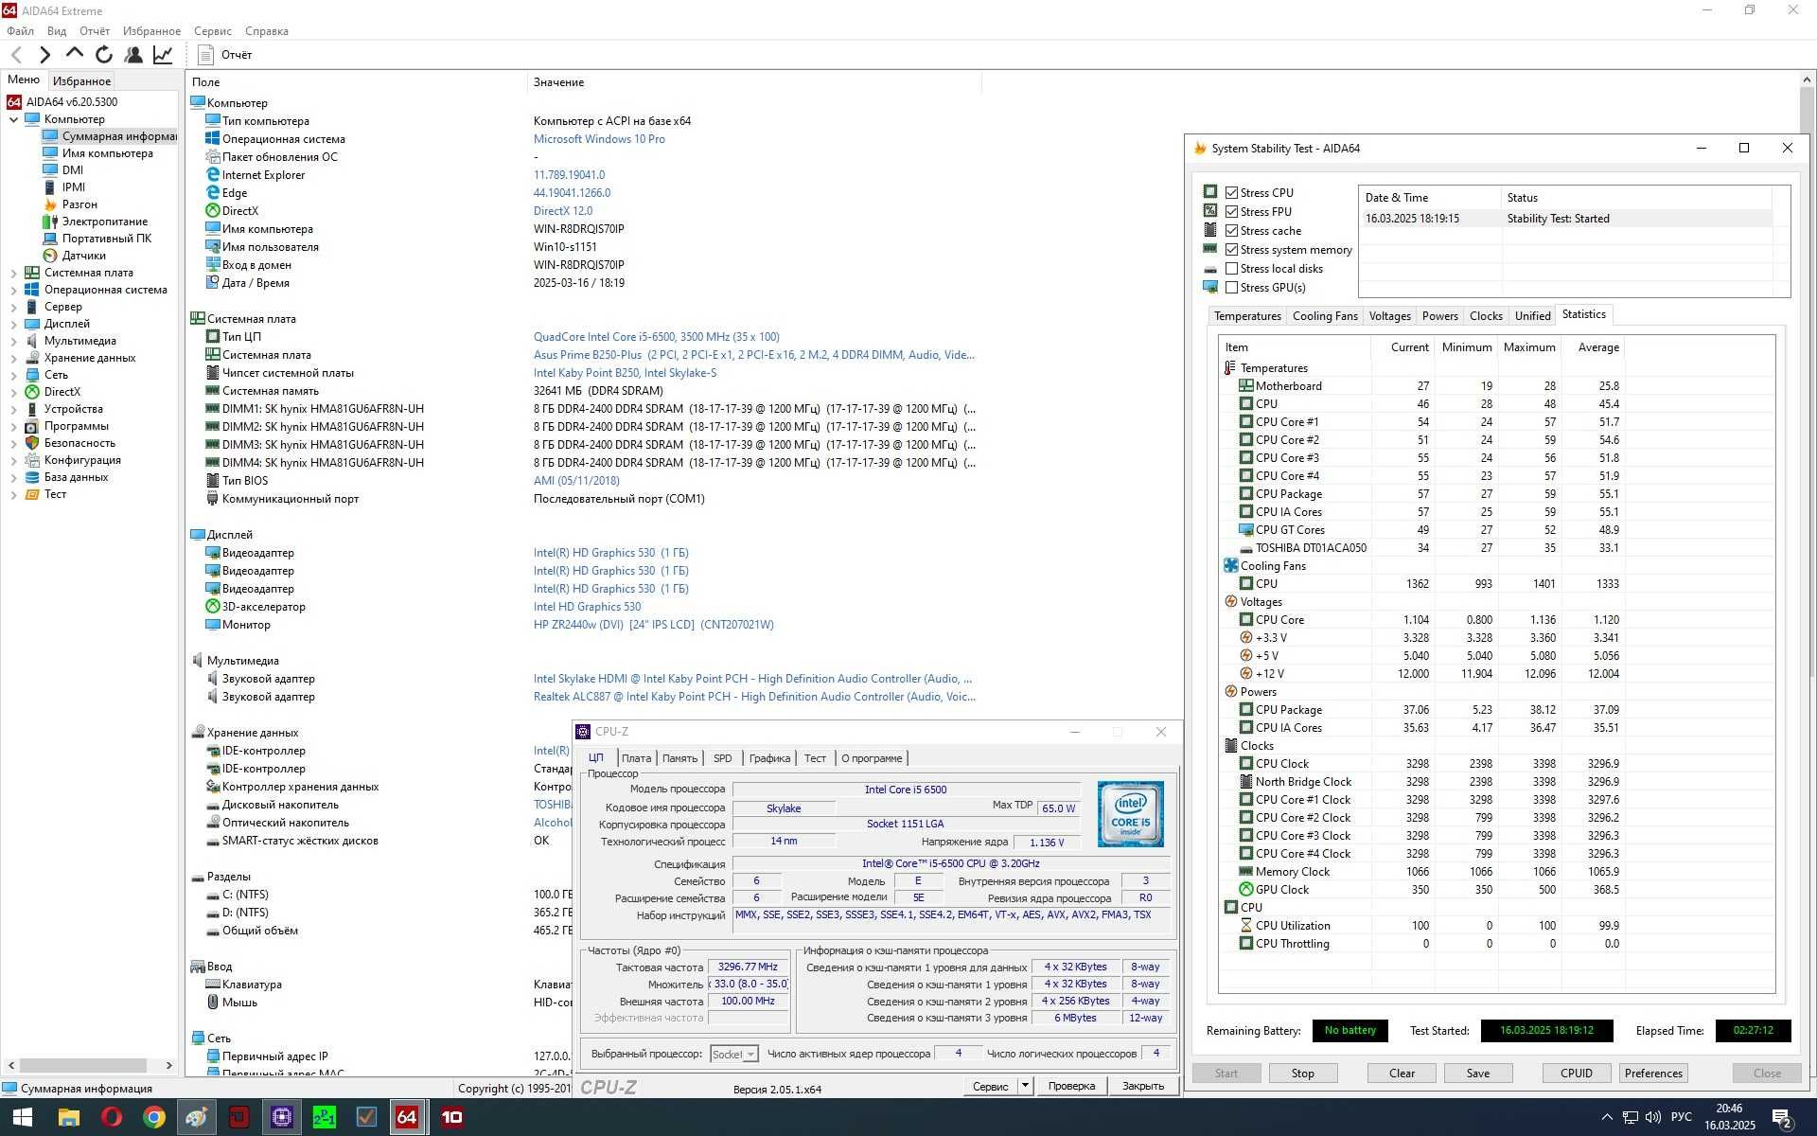
Task: Open Preferences in Stability Test
Action: [1653, 1073]
